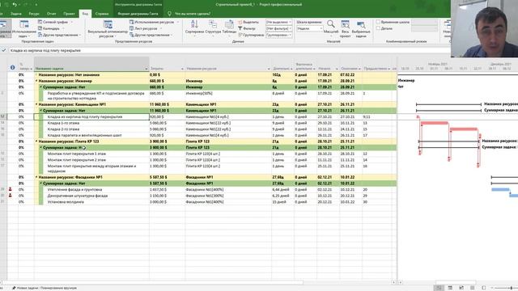Click the Фильтр funnel icon

coord(240,28)
